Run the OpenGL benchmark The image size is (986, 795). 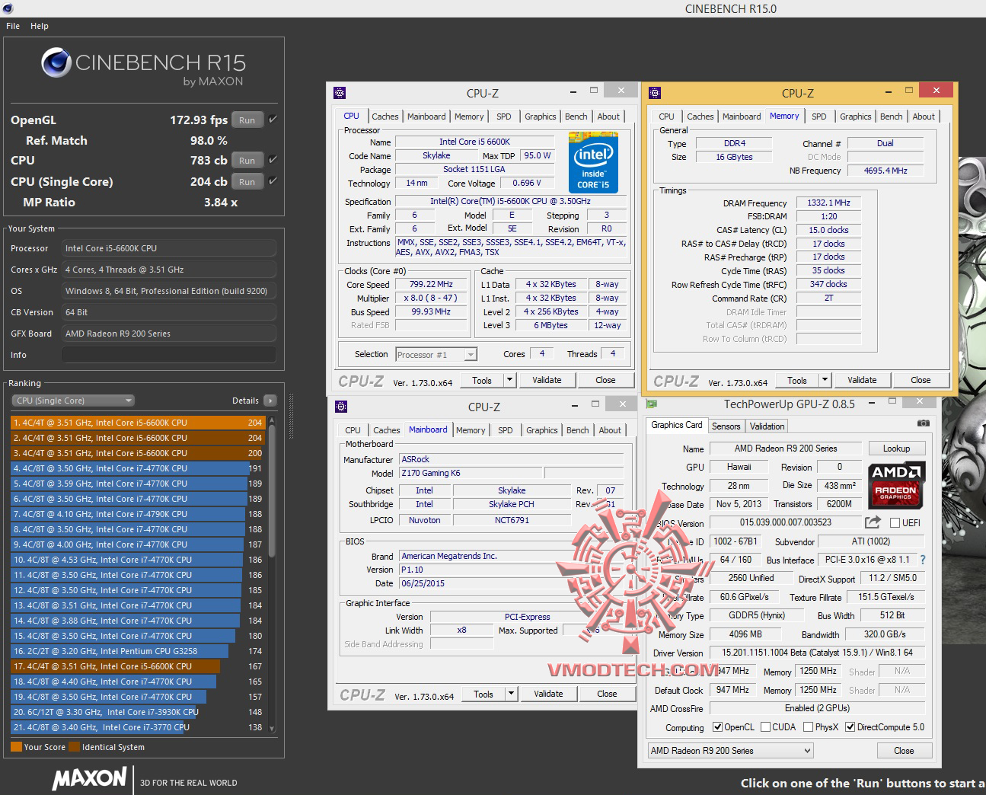(247, 120)
